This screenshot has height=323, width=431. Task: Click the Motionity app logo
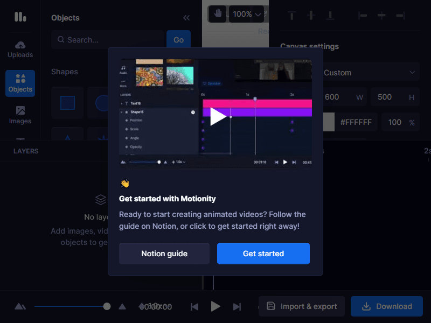20,17
